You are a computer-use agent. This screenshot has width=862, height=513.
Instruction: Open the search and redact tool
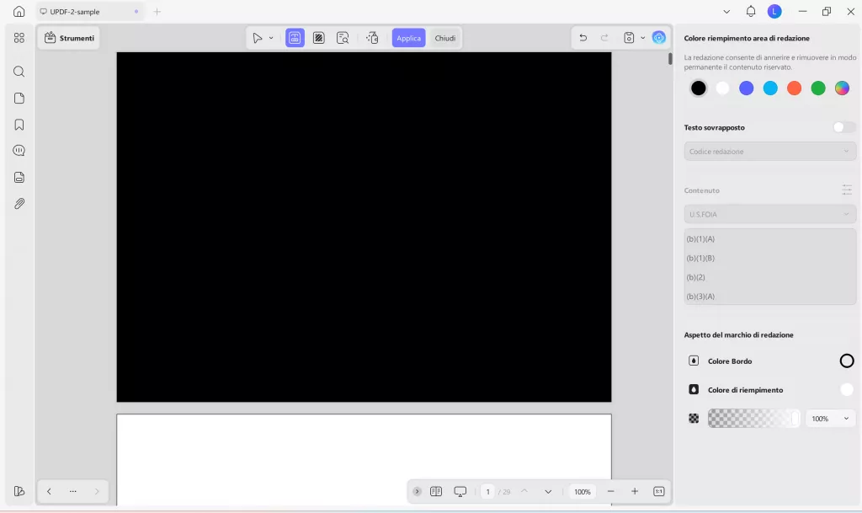pyautogui.click(x=343, y=37)
